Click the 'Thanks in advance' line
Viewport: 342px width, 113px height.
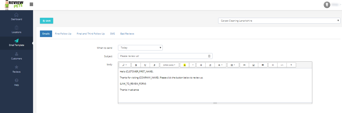pos(129,90)
